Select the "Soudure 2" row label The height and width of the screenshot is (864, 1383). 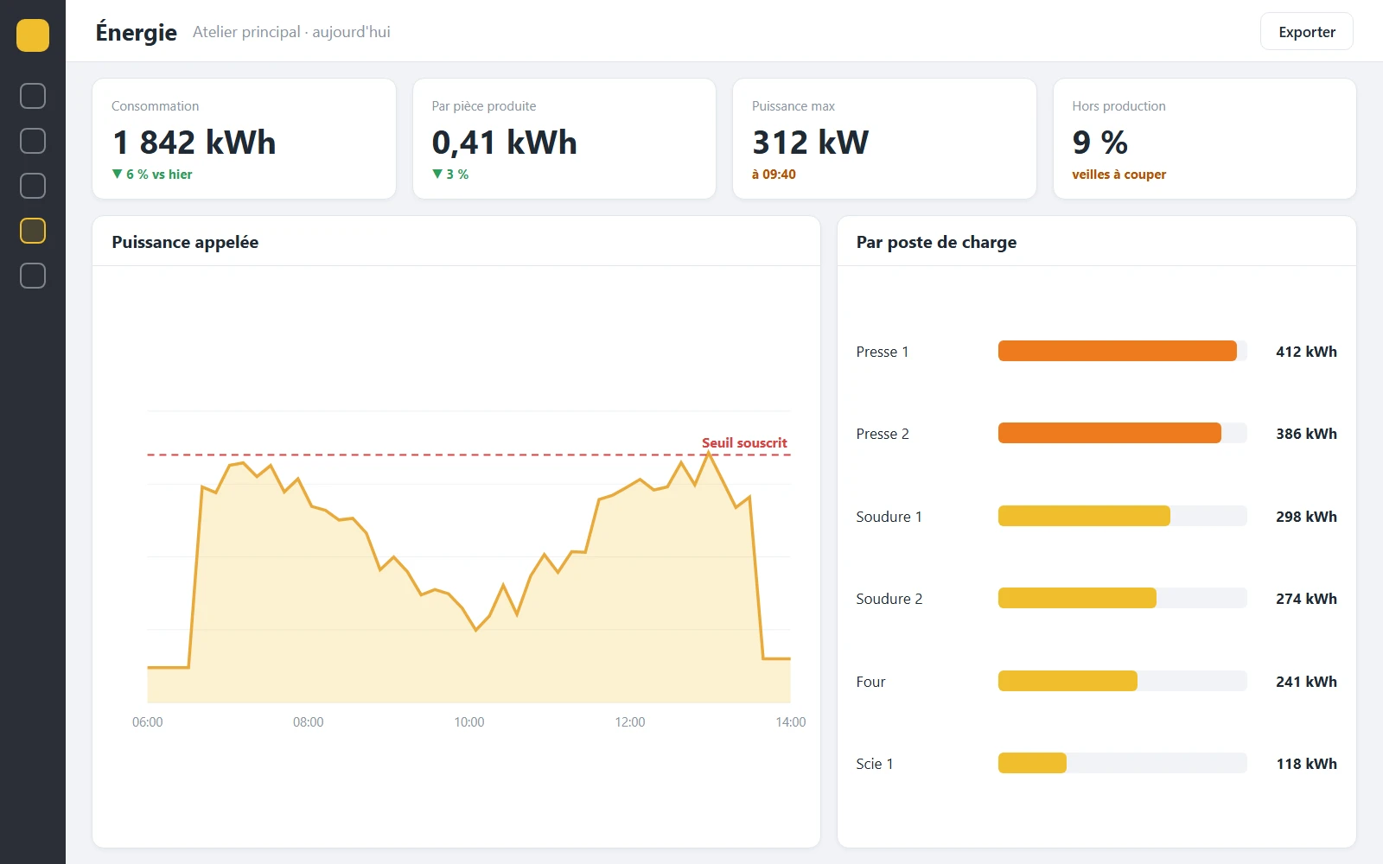click(889, 599)
